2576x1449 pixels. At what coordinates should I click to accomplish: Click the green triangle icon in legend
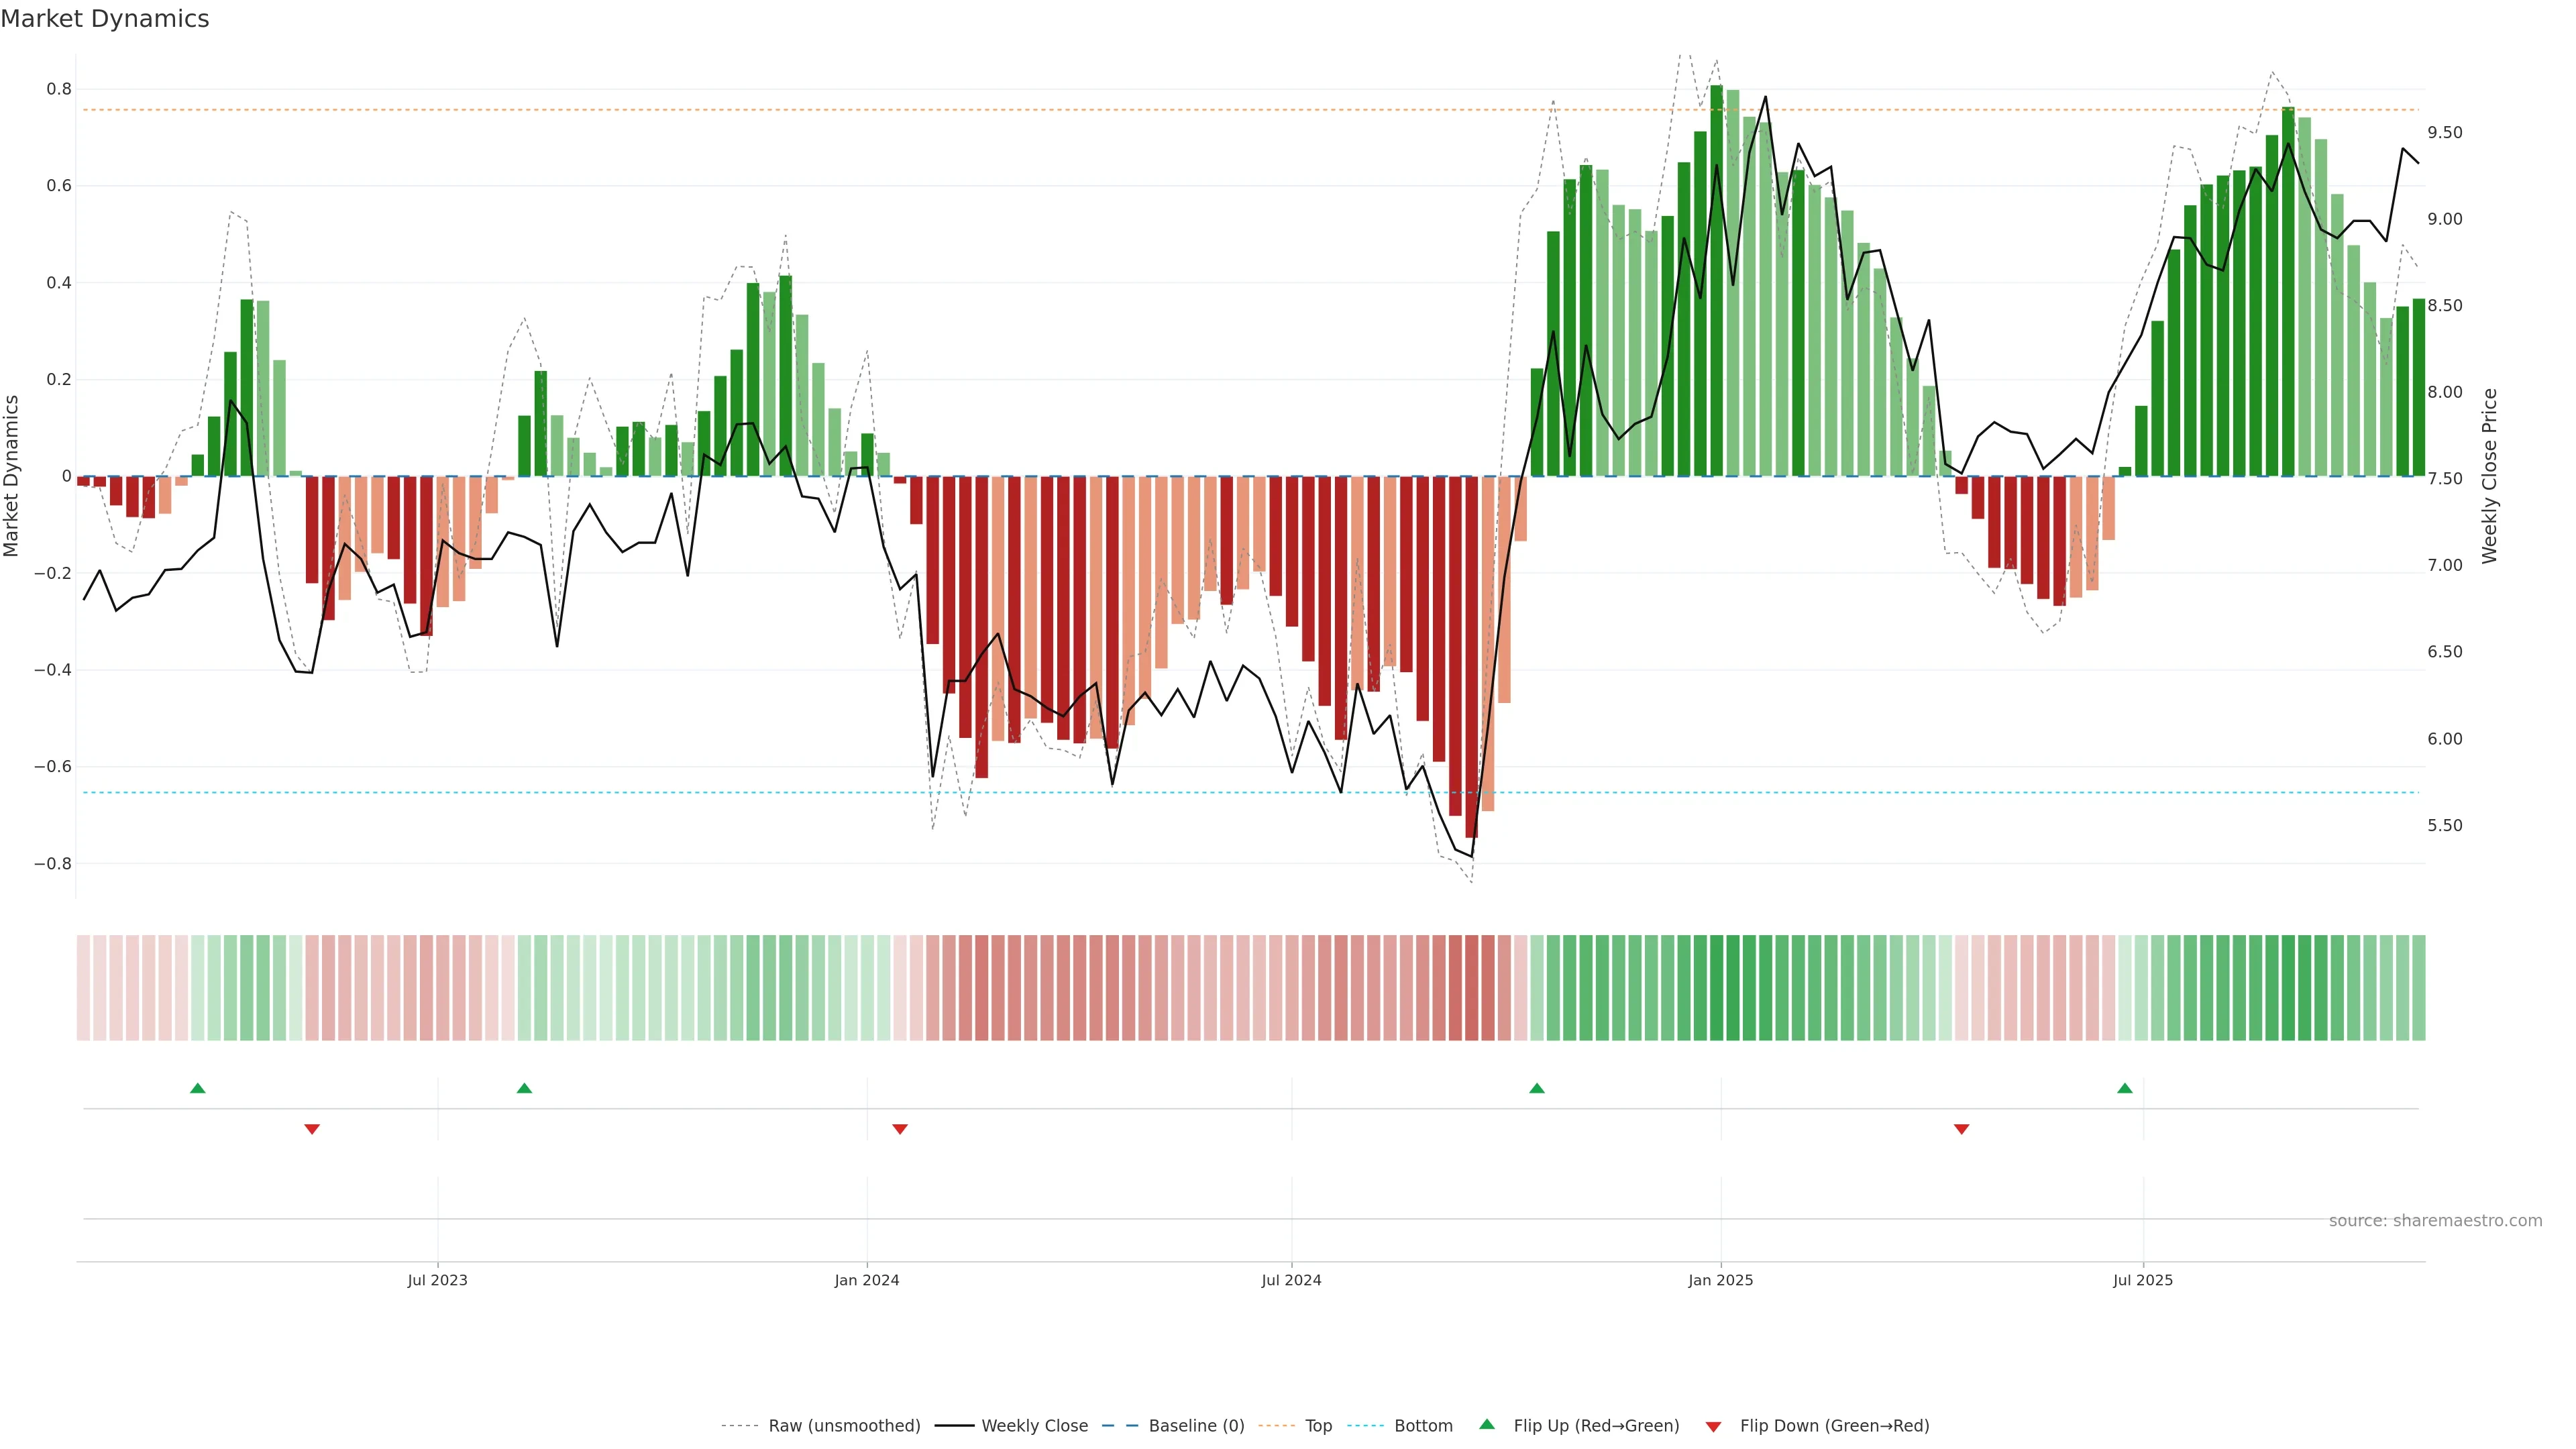coord(1487,1424)
